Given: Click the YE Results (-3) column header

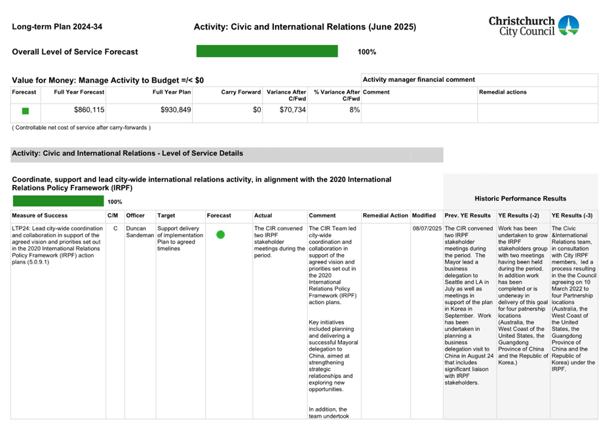Looking at the screenshot, I should (x=572, y=215).
